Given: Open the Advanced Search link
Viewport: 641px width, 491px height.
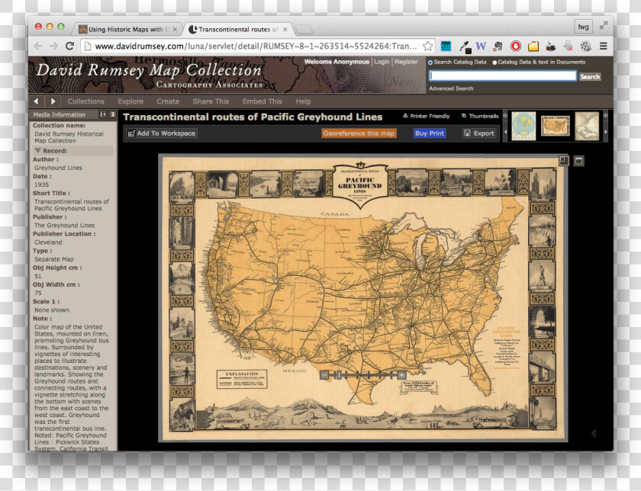Looking at the screenshot, I should tap(451, 88).
